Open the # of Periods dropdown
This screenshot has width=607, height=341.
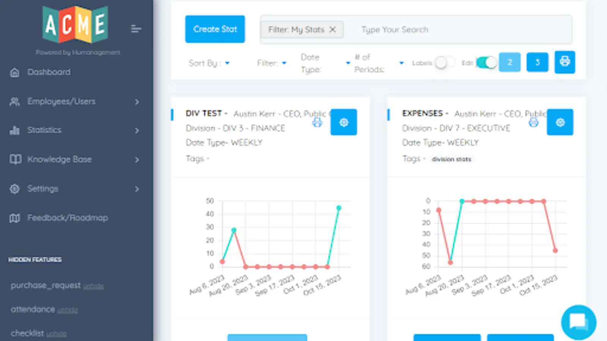coord(379,63)
